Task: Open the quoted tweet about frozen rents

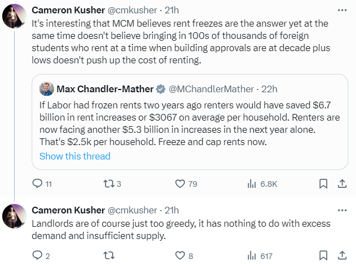Action: coord(189,122)
